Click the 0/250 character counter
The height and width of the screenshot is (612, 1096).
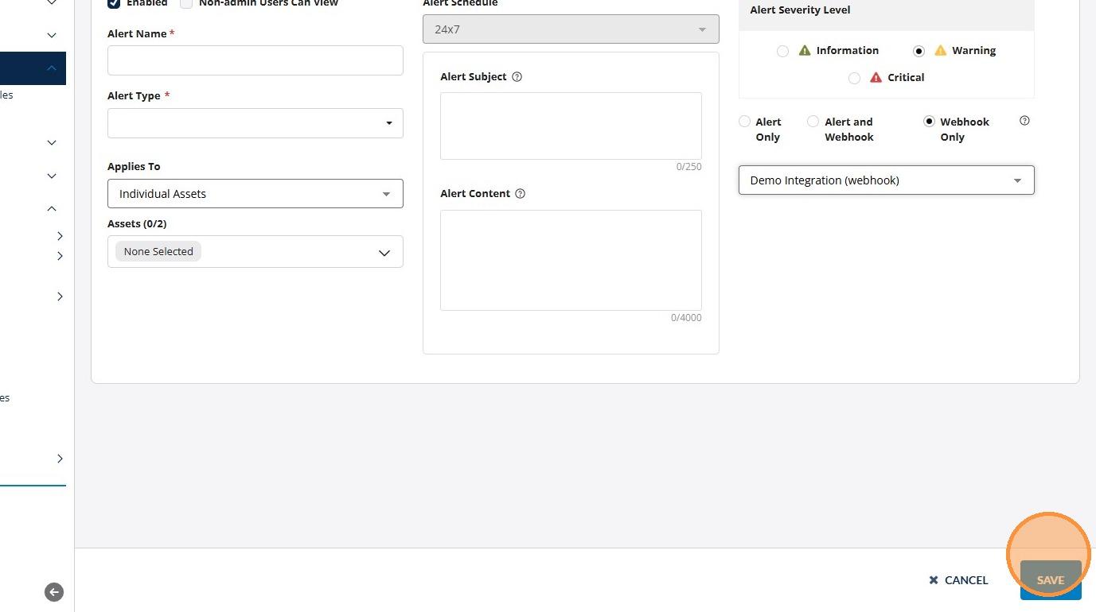click(689, 167)
